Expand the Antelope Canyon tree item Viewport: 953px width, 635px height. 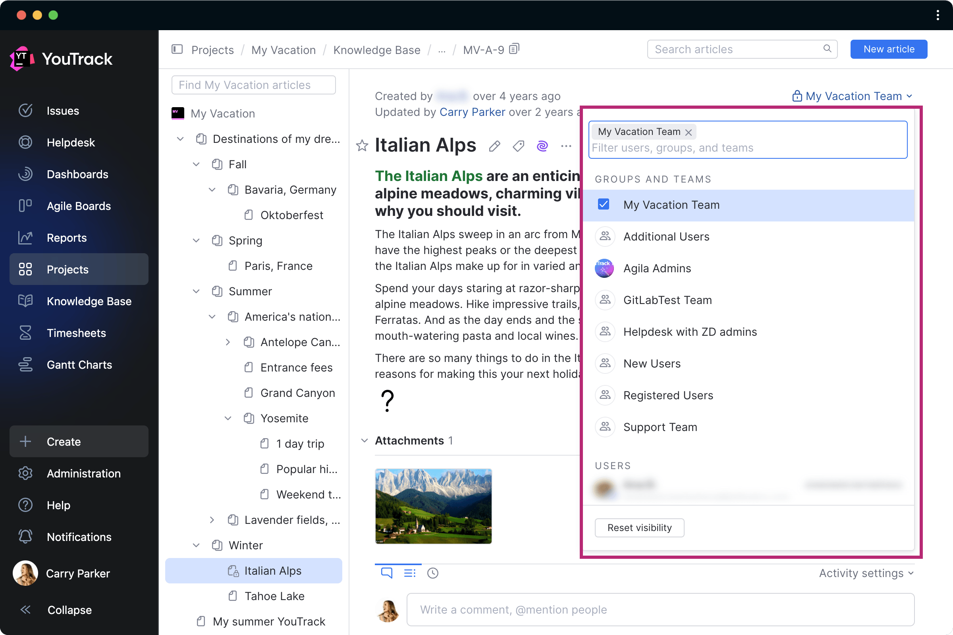coord(228,342)
